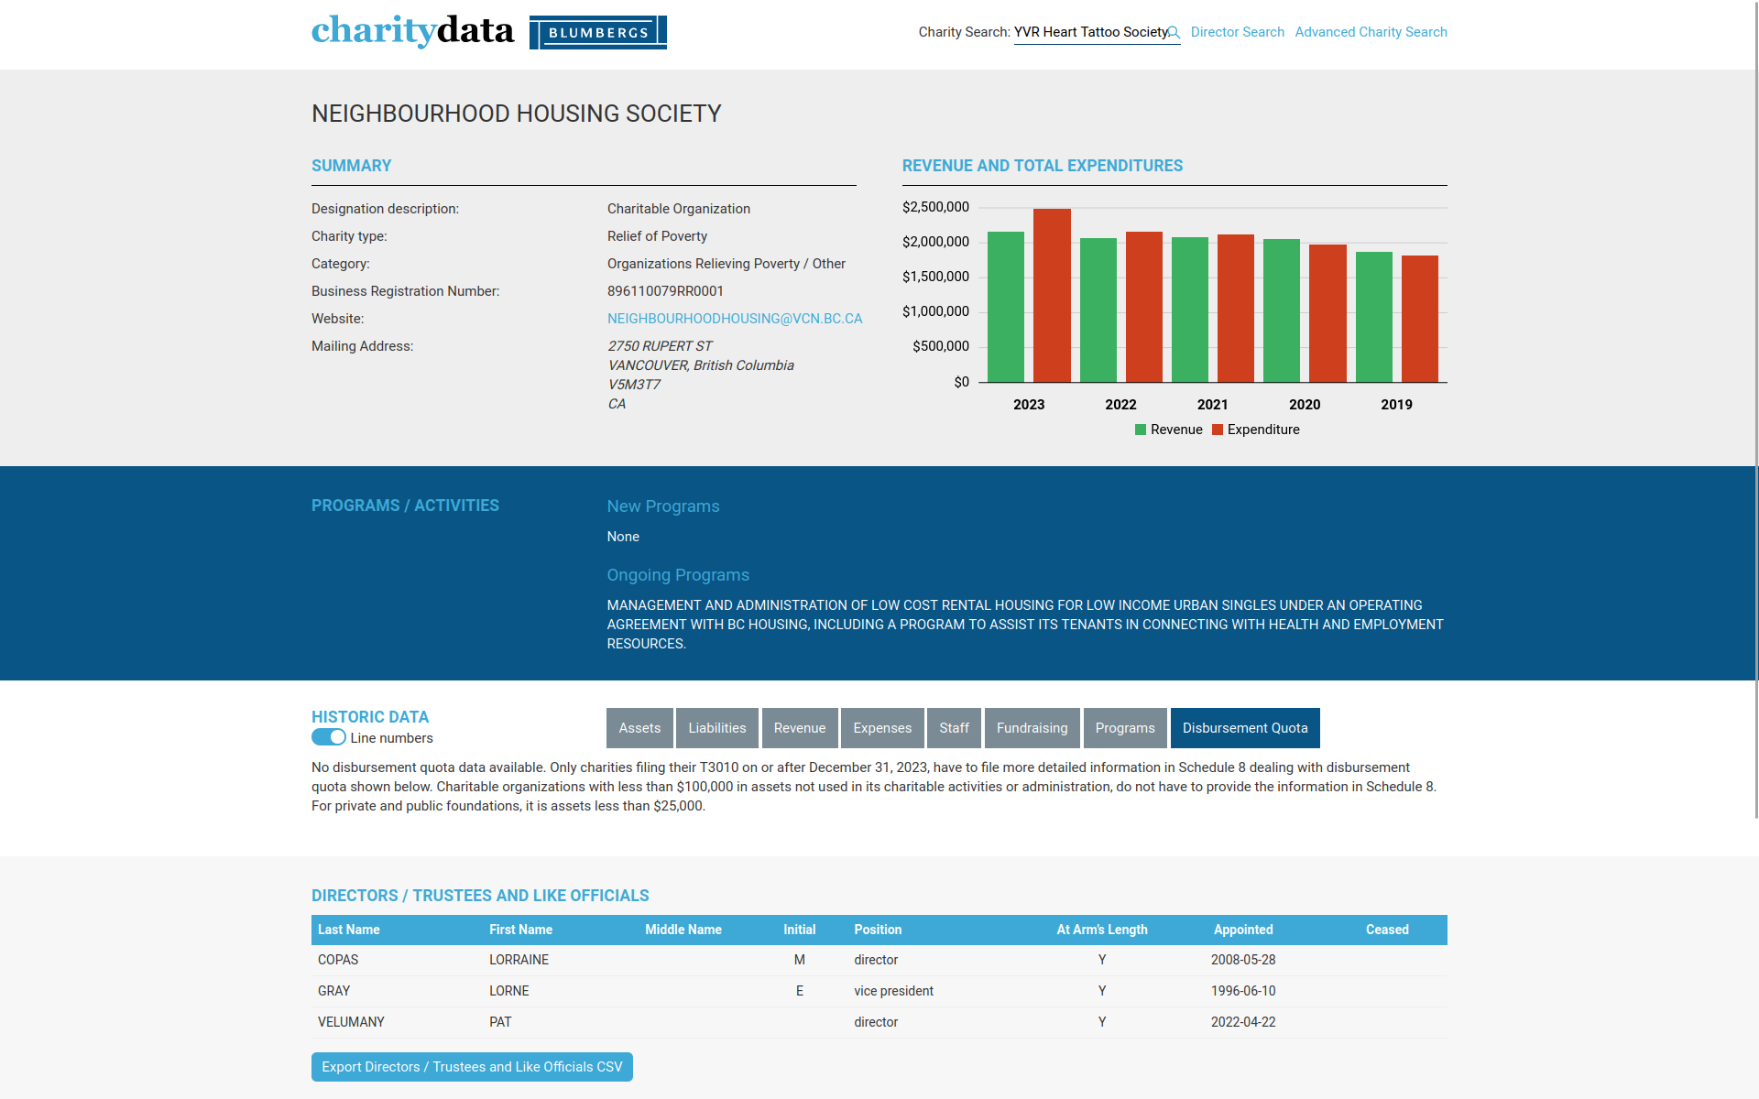Image resolution: width=1759 pixels, height=1099 pixels.
Task: Switch to the Programs tab
Action: (1125, 728)
